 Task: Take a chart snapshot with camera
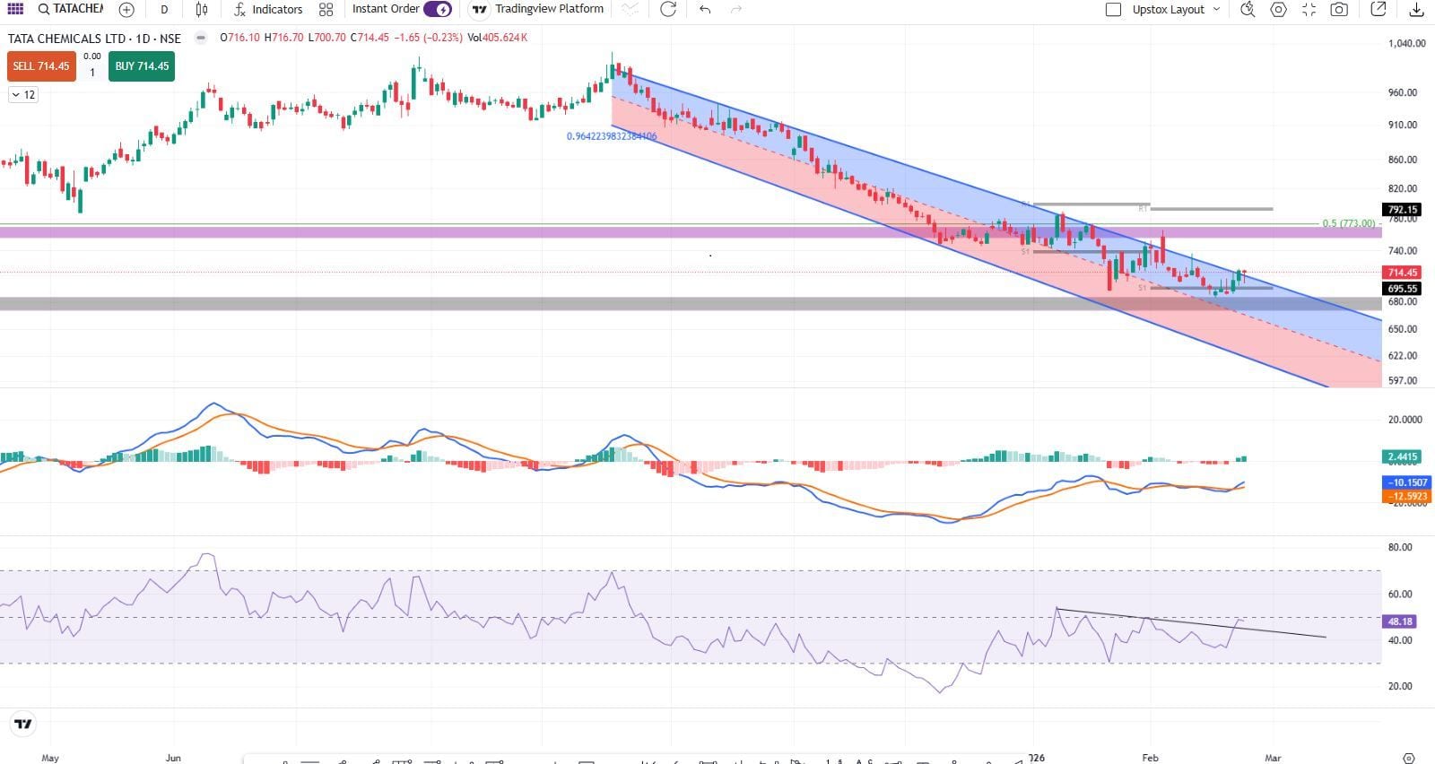pyautogui.click(x=1339, y=9)
